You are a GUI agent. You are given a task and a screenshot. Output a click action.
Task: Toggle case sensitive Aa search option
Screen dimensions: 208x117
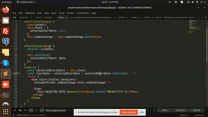[x=20, y=110]
